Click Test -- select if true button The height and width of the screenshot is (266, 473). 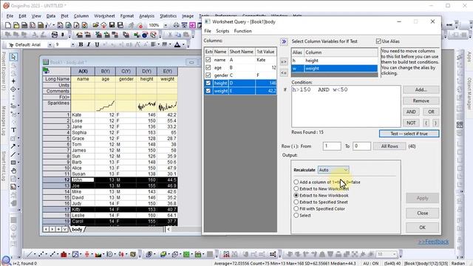click(409, 134)
